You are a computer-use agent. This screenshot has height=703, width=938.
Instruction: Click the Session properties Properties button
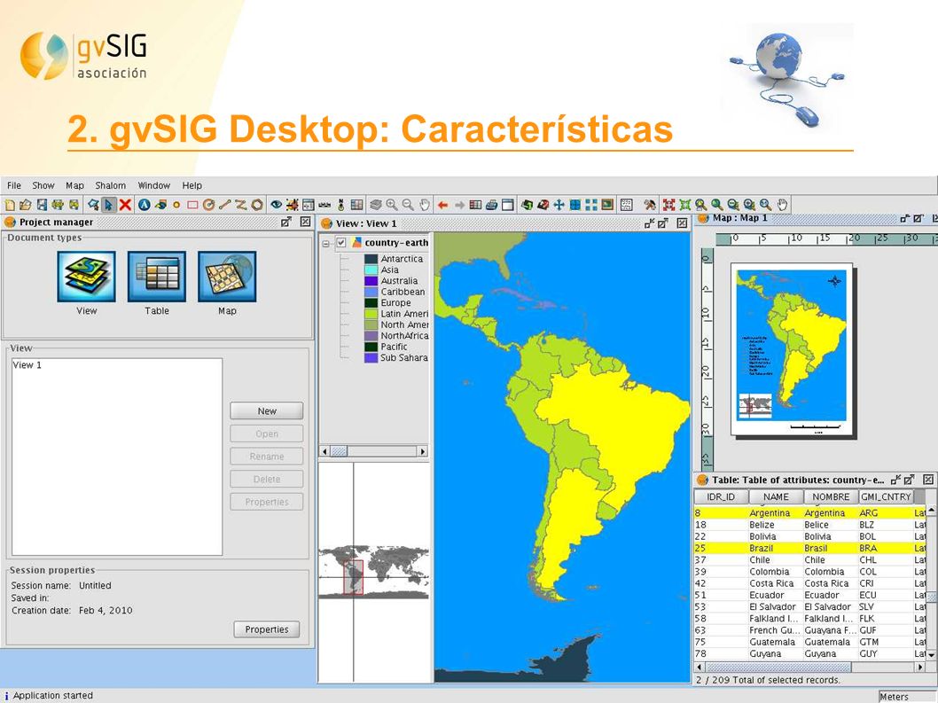[x=267, y=629]
